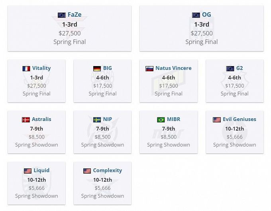The height and width of the screenshot is (211, 271).
Task: Click the Danish flag beside Astralis
Action: pyautogui.click(x=26, y=119)
